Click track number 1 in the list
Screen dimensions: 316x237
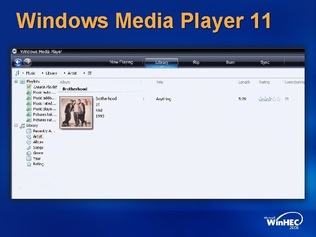coord(144,99)
